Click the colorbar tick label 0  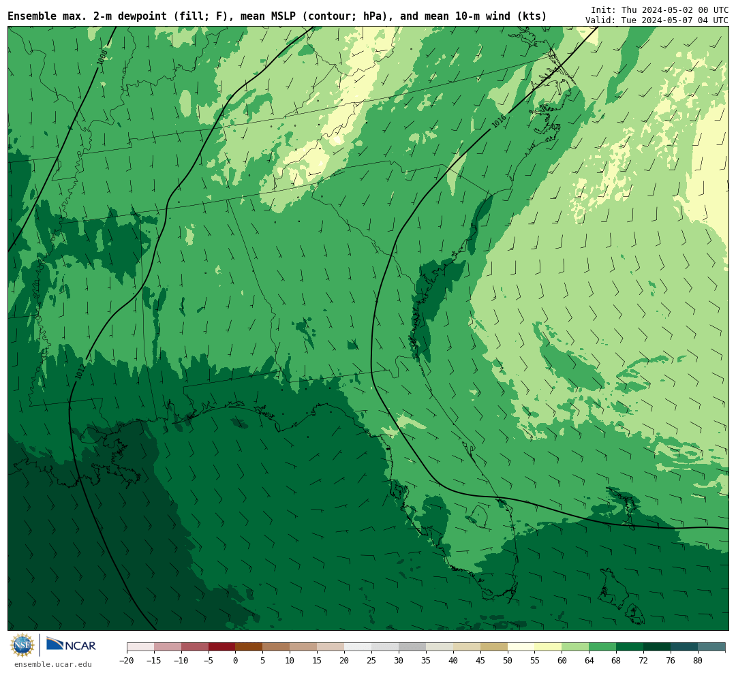point(236,661)
